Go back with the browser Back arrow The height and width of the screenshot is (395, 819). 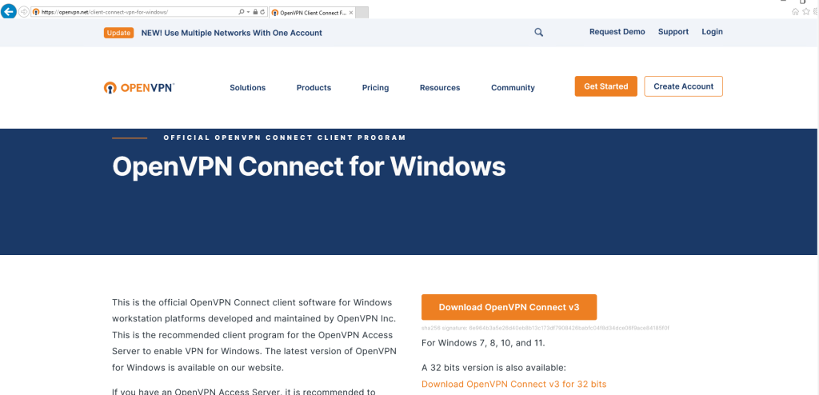(x=8, y=11)
